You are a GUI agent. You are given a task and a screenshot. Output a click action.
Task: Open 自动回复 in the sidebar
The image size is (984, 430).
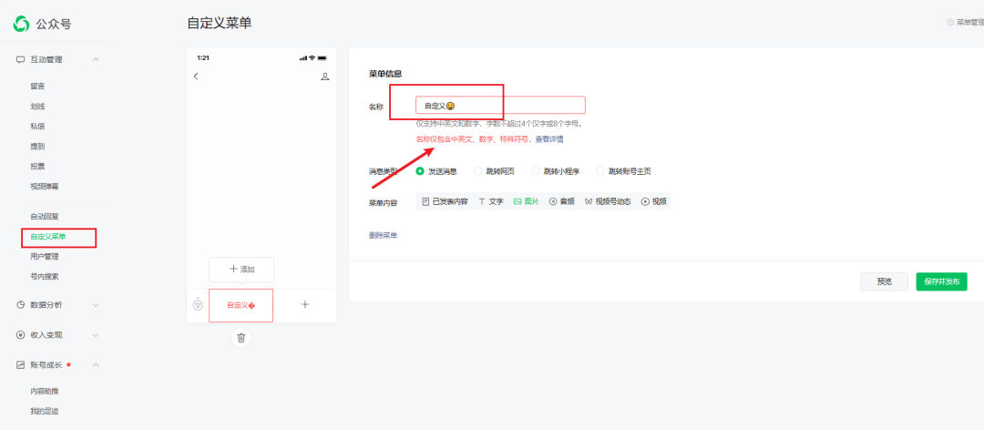point(45,217)
